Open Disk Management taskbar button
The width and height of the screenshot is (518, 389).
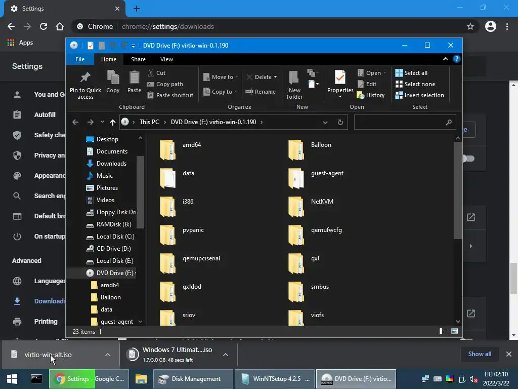point(193,379)
